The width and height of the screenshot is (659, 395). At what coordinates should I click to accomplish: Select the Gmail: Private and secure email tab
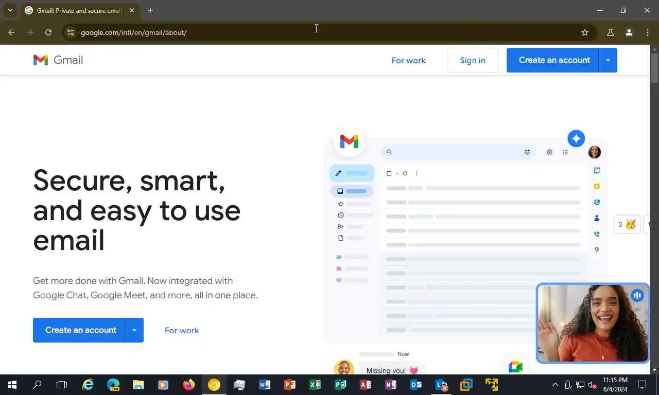pos(79,10)
